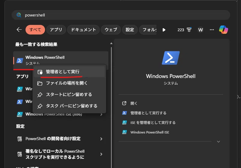Click the shield icon beside 管理者として実行
The width and height of the screenshot is (241, 168).
pyautogui.click(x=40, y=72)
